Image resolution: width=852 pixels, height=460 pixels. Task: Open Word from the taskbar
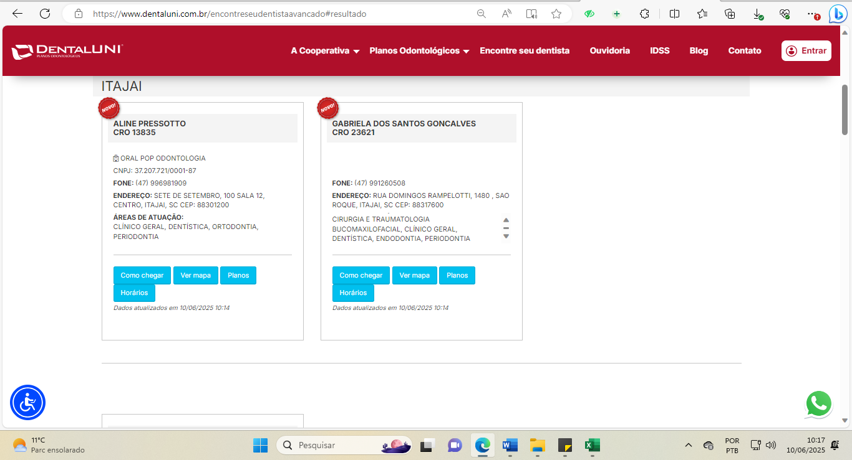pyautogui.click(x=510, y=445)
